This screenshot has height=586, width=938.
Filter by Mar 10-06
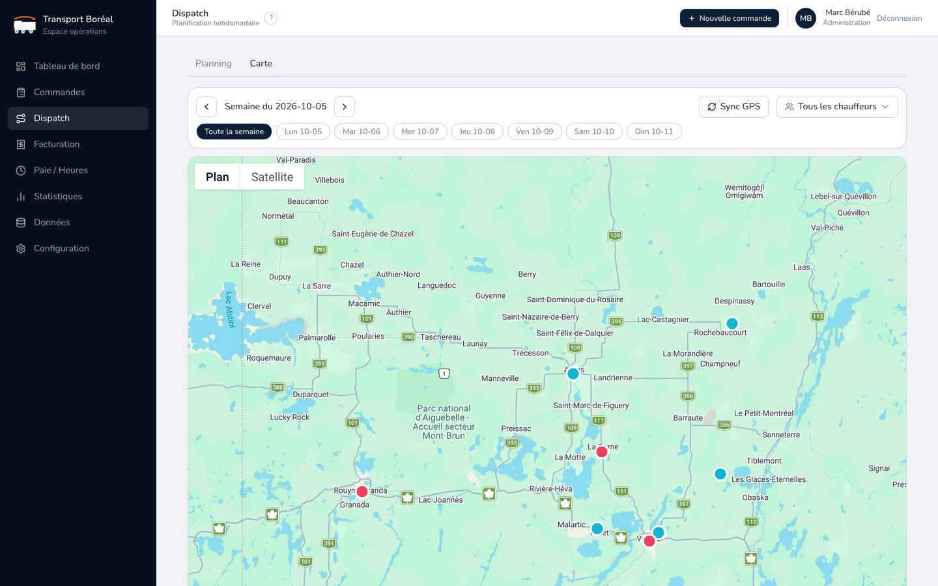(362, 132)
